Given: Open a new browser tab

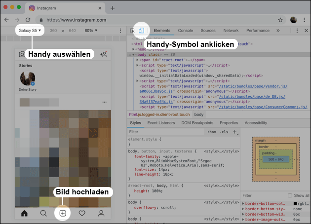Looking at the screenshot, I should click(113, 8).
